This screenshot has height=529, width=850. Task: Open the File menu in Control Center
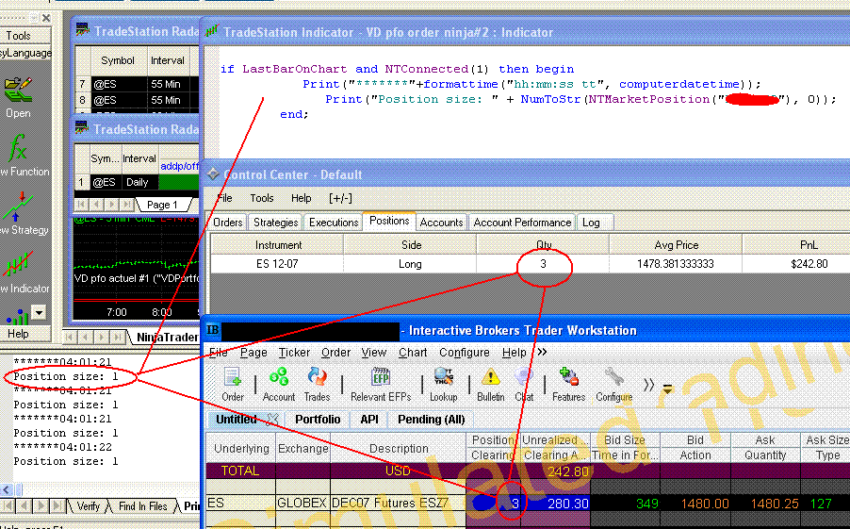[x=224, y=198]
